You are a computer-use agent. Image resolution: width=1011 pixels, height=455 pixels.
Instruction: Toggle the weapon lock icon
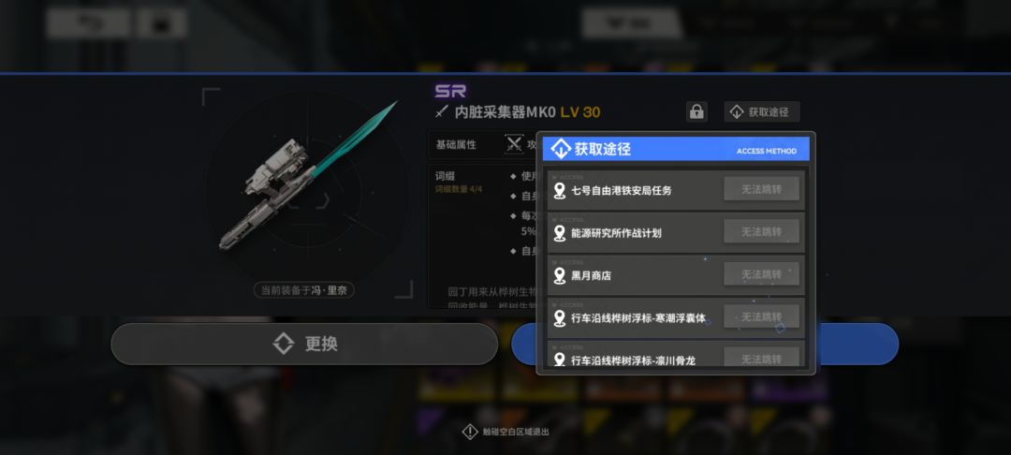click(696, 111)
